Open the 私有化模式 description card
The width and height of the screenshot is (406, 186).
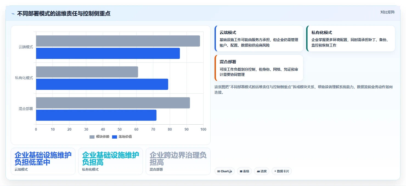point(351,39)
